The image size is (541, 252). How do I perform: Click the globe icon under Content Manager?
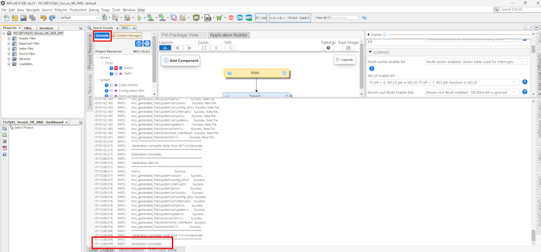tap(147, 44)
